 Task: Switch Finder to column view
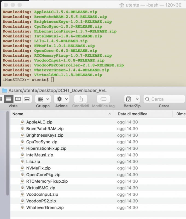click(x=18, y=99)
